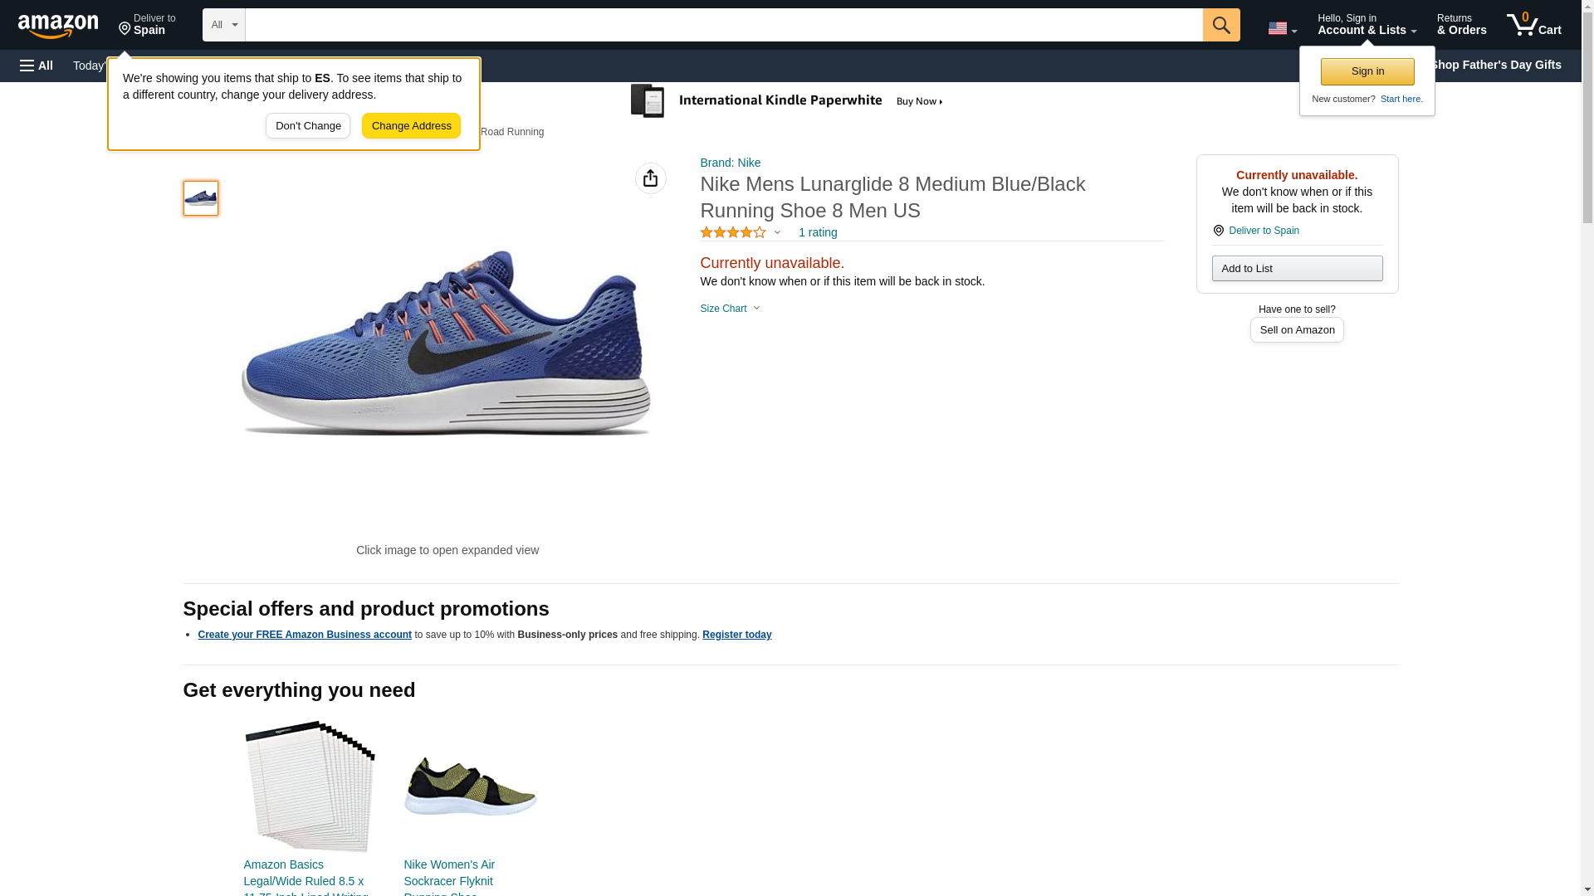Click the US flag language selector
The image size is (1594, 896).
pyautogui.click(x=1281, y=28)
